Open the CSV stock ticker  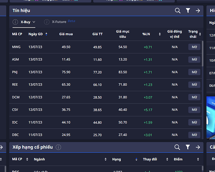15,110
